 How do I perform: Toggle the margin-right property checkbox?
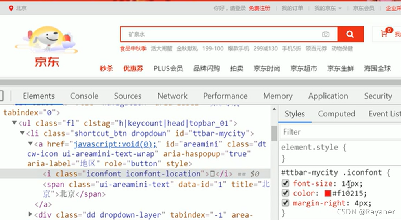[285, 203]
